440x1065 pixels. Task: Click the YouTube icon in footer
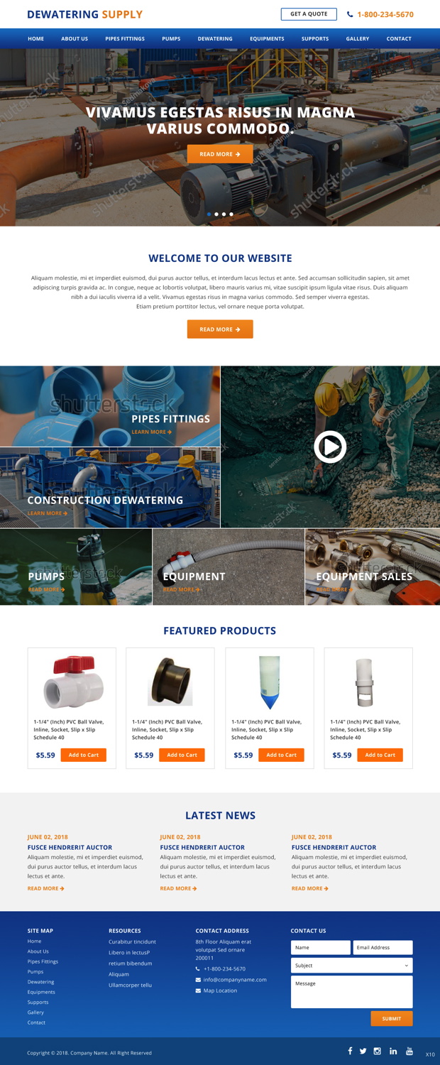tap(409, 1051)
